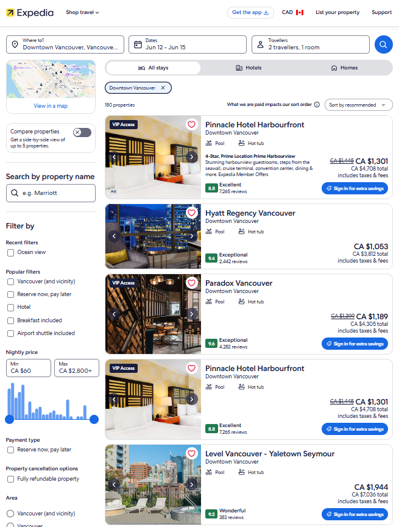Open the Sort by recommended dropdown
The height and width of the screenshot is (527, 399).
[358, 105]
